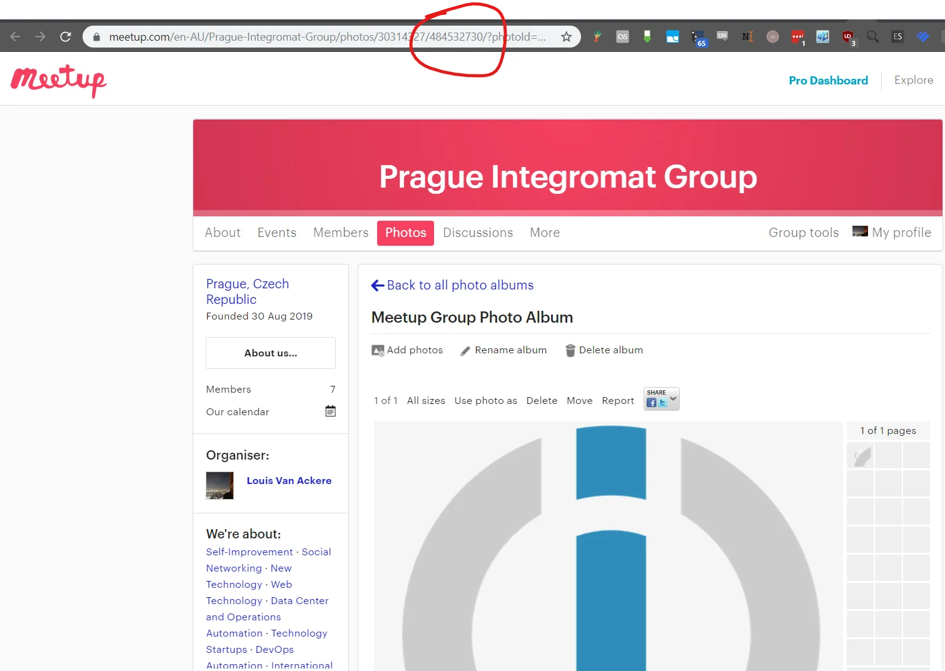Viewport: 945px width, 671px height.
Task: Open the calendar icon next to Our calendar
Action: click(x=331, y=411)
